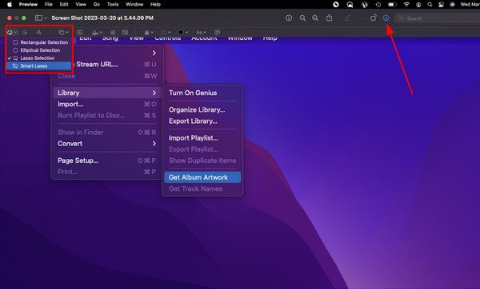480x289 pixels.
Task: Open the Edit menu in menu bar
Action: pos(64,4)
